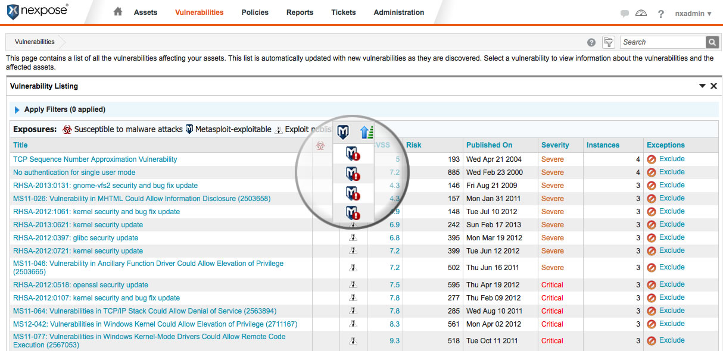723x351 pixels.
Task: Open the dashboard gauge icon in header
Action: 641,13
